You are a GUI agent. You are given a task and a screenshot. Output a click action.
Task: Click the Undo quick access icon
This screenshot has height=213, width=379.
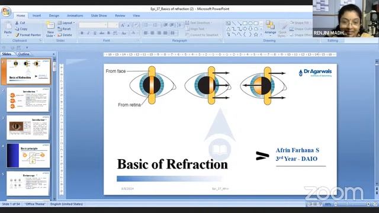tap(4, 47)
